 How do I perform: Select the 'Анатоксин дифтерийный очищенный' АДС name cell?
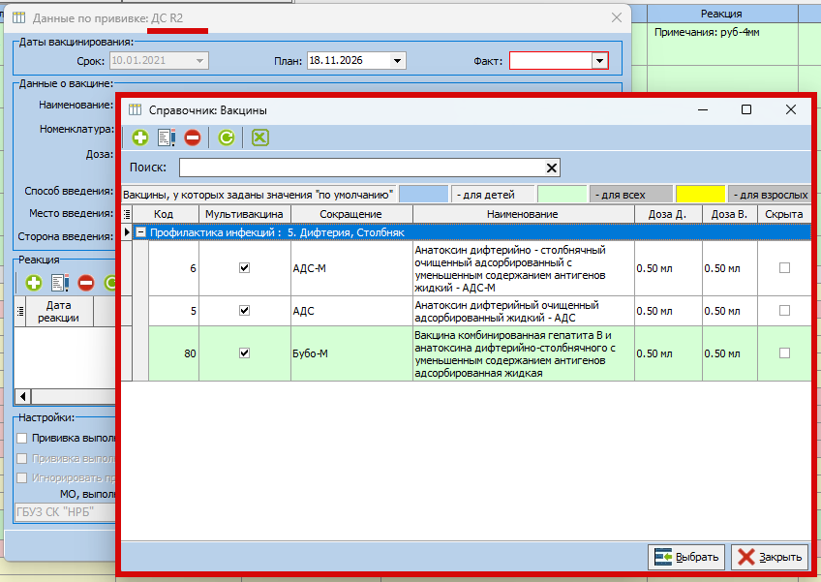coord(523,311)
